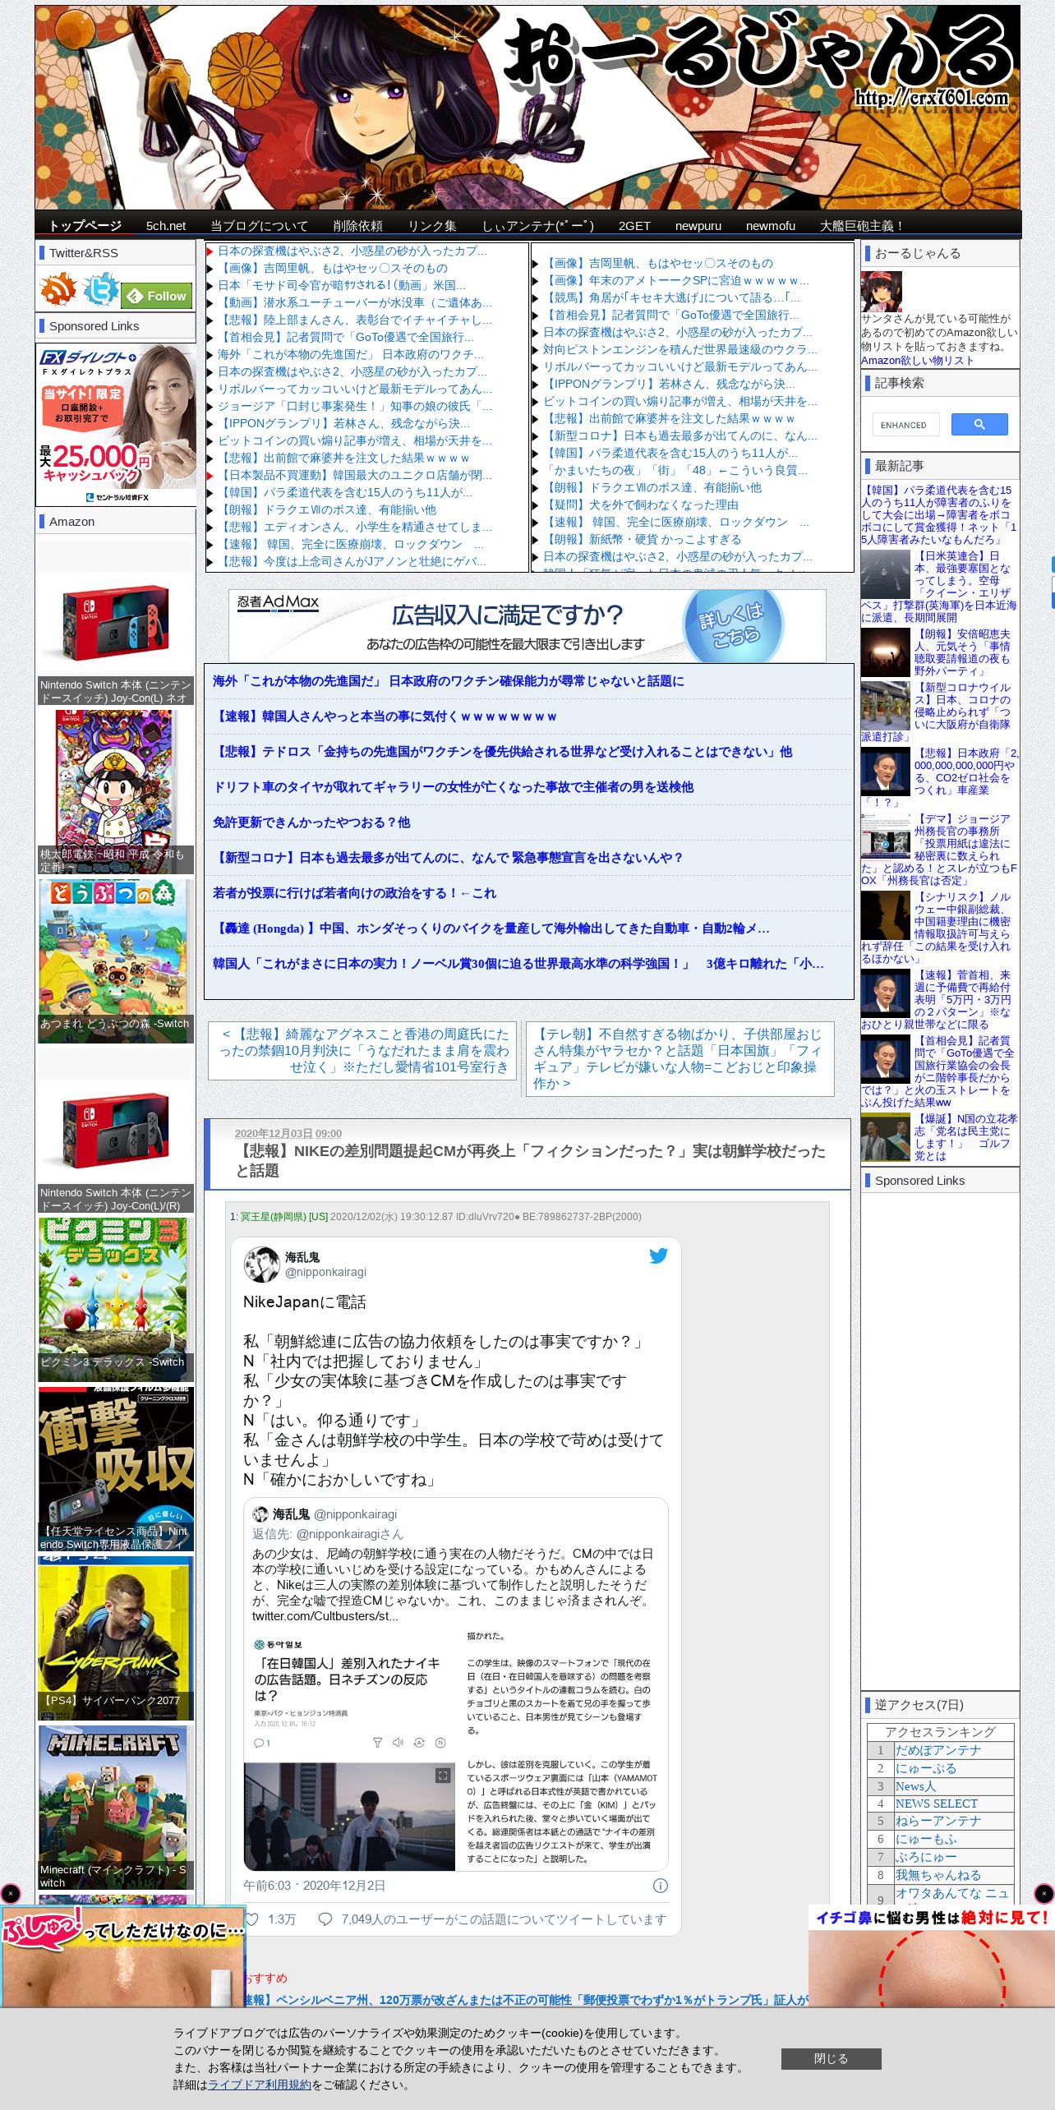The height and width of the screenshot is (2110, 1055).
Task: Click the sidebar blog author avatar
Action: pyautogui.click(x=881, y=292)
